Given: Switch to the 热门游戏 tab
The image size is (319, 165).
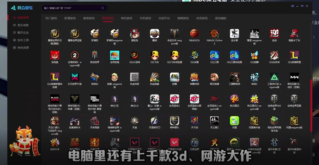Looking at the screenshot, I should [51, 18].
